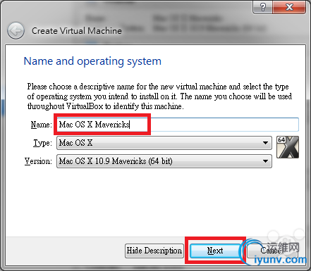Open the help question mark button
Viewport: 311px width, 271px height.
coord(262,7)
